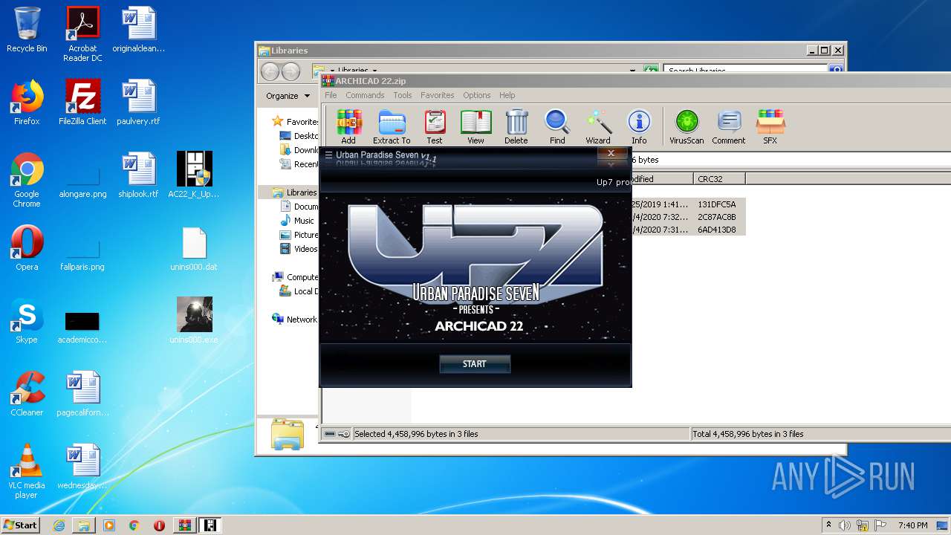The image size is (951, 535).
Task: Select the file row with CRC32 6AD413D8
Action: tap(689, 230)
